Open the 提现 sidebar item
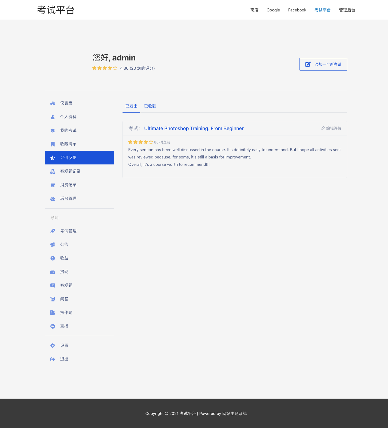388x428 pixels. point(80,272)
